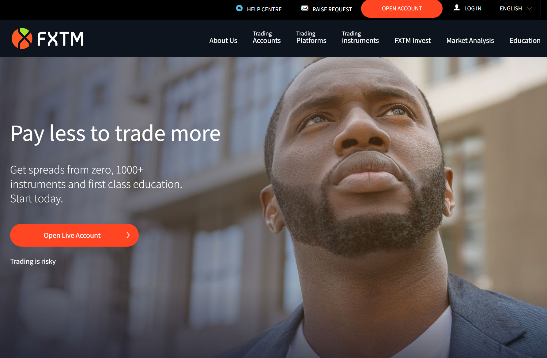Image resolution: width=547 pixels, height=358 pixels.
Task: Click the FXTM wordmark text logo
Action: [60, 39]
